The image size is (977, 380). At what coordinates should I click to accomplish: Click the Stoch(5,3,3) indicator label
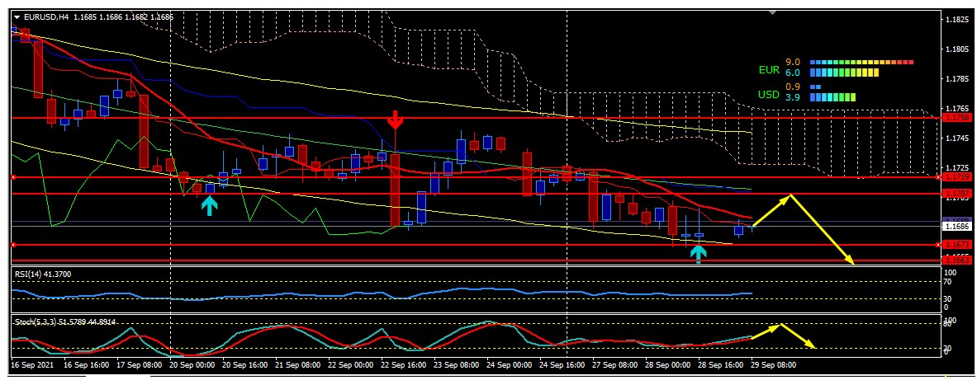pyautogui.click(x=64, y=321)
